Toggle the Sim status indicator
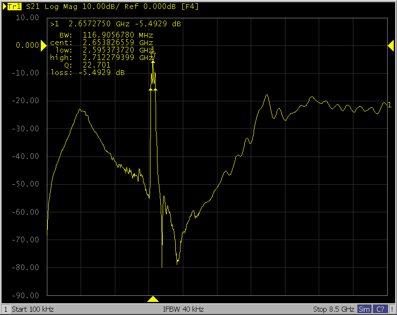Viewport: 397px width, 315px height. pyautogui.click(x=364, y=309)
